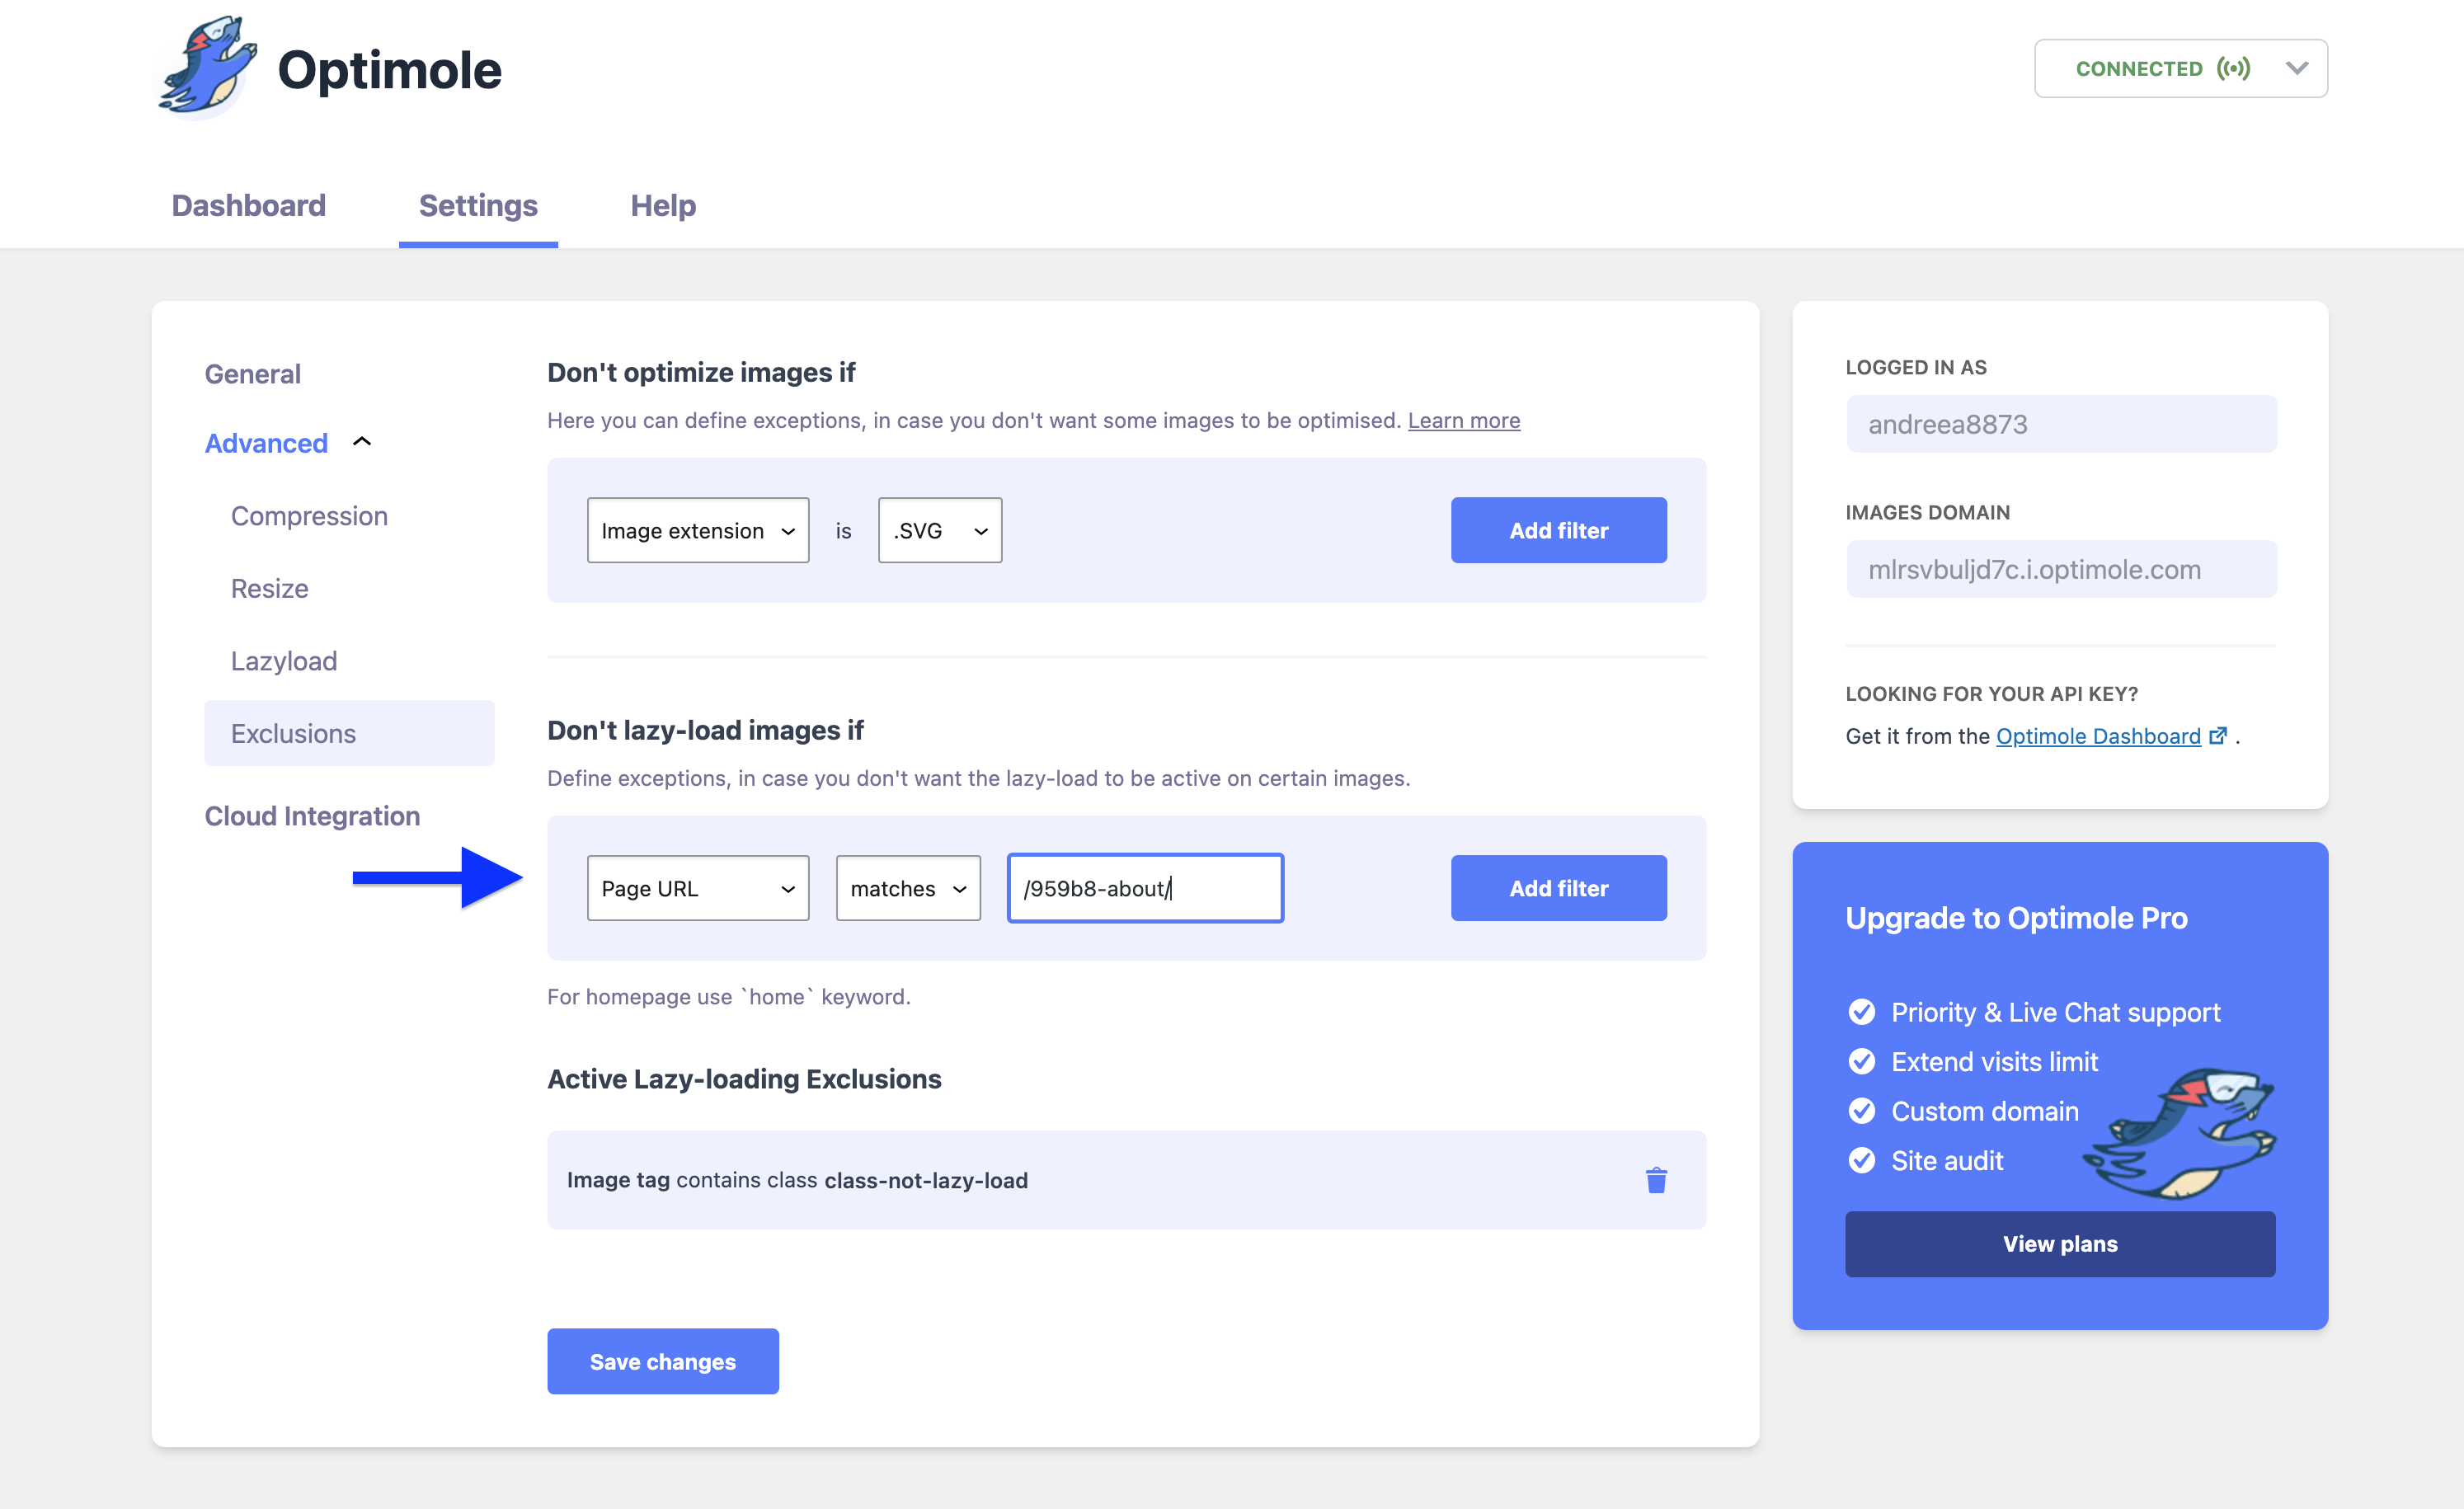Image resolution: width=2464 pixels, height=1509 pixels.
Task: Delete the class-not-lazy-load exclusion with trash icon
Action: pos(1656,1180)
